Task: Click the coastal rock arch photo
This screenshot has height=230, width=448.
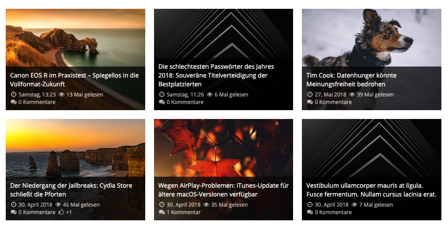Action: pyautogui.click(x=75, y=40)
